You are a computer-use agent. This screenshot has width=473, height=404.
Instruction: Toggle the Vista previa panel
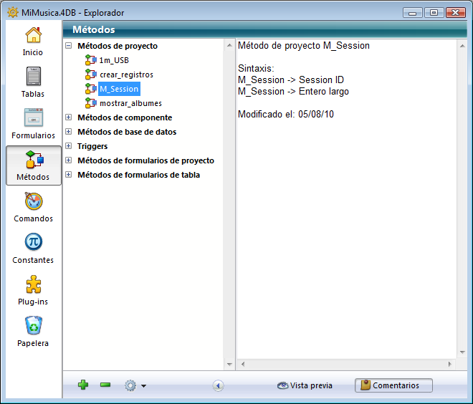305,385
